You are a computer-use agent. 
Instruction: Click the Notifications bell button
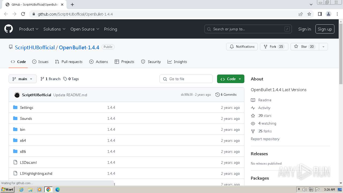242,47
